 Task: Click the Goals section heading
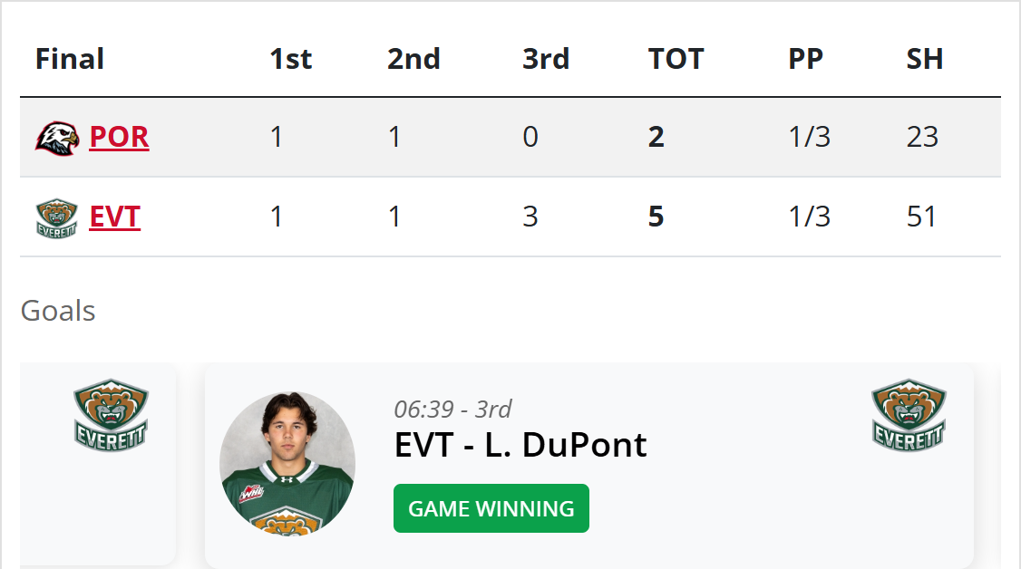point(58,311)
